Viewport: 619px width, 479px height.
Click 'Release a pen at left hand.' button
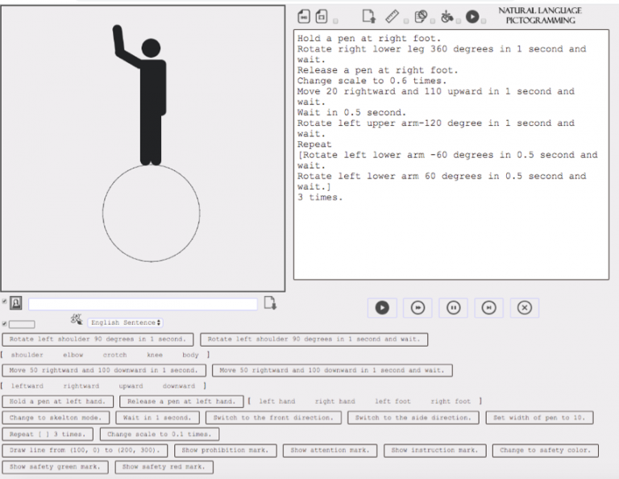point(181,402)
